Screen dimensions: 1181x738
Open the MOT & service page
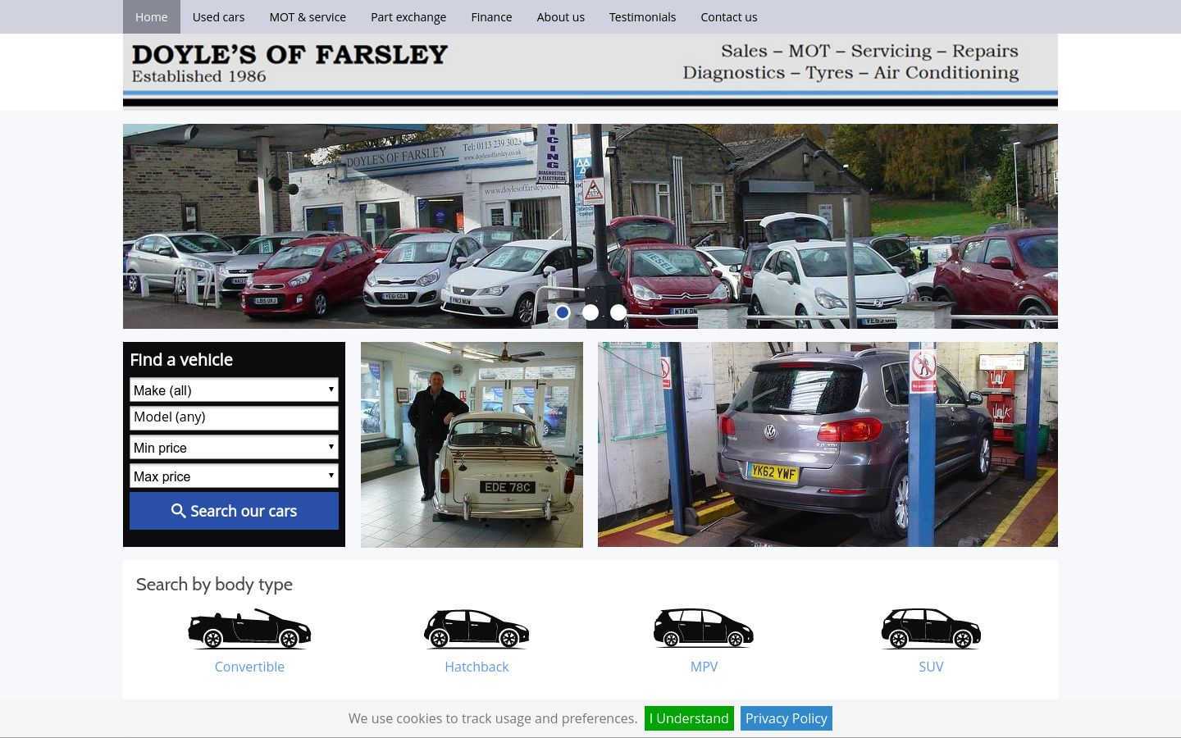click(308, 16)
